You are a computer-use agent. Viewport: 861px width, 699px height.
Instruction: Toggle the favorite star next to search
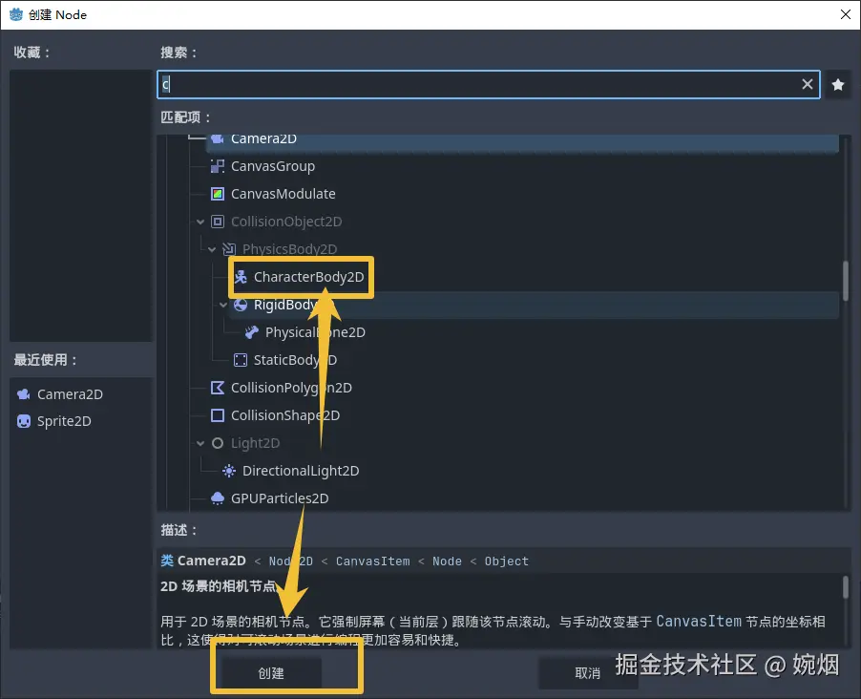click(838, 84)
